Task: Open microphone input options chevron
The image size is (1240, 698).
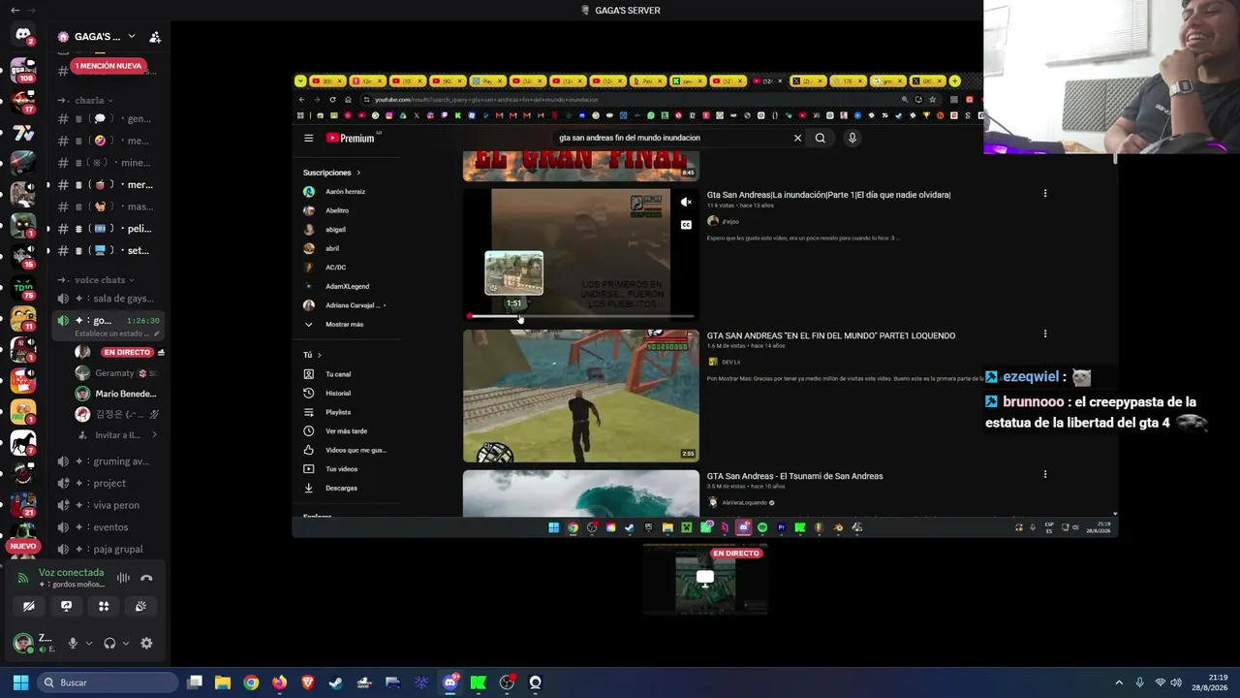Action: (89, 643)
